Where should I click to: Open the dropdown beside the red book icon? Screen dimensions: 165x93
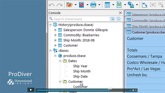(x=87, y=5)
